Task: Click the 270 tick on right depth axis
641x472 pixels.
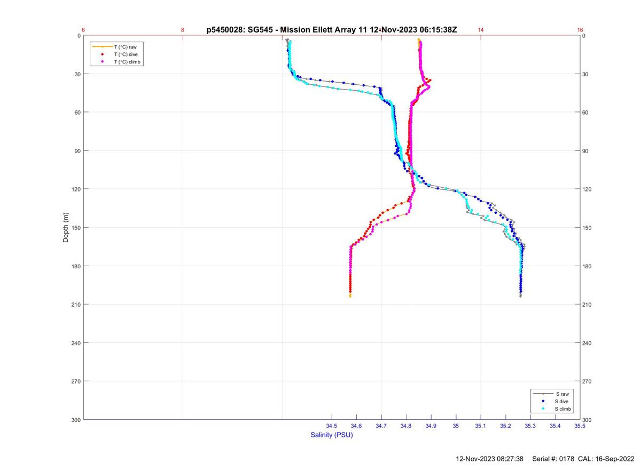Action: [588, 381]
